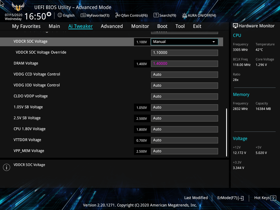Open VTTDDR Voltage Auto field

coord(185,140)
